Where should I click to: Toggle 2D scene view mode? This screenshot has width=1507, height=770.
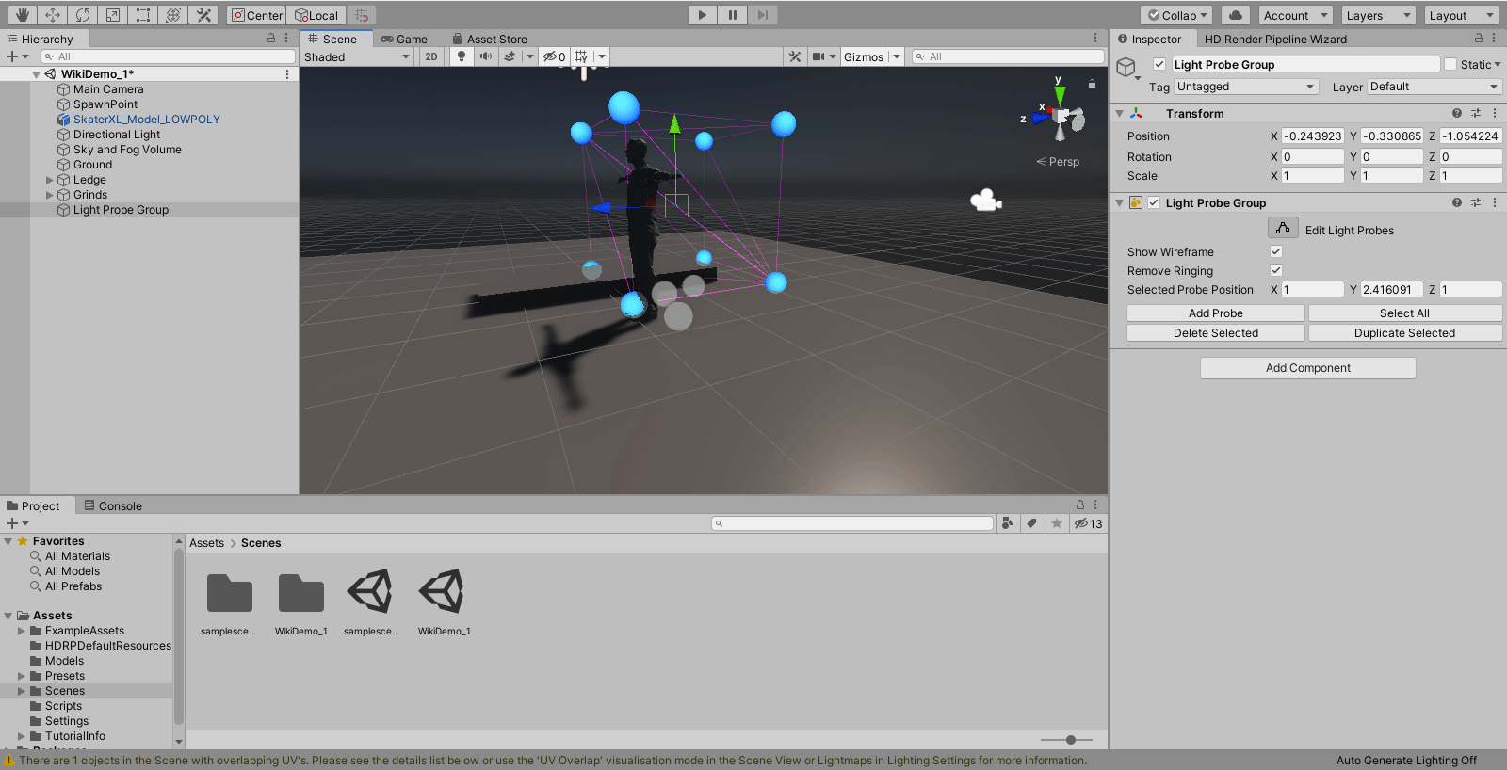(431, 56)
